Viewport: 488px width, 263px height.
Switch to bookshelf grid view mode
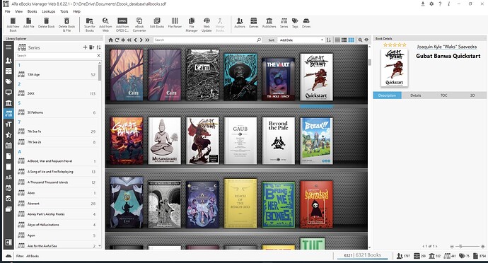tap(351, 40)
